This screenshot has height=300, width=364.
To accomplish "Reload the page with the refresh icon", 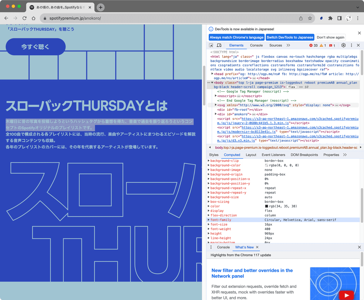I will click(25, 18).
